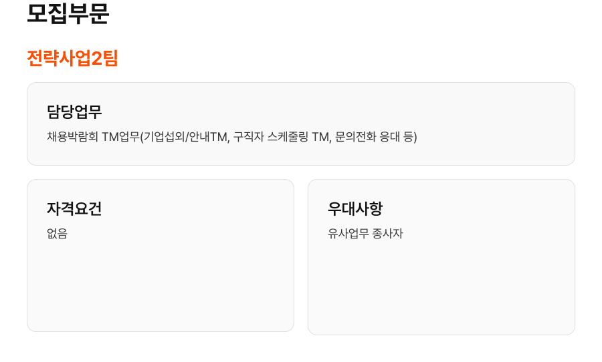The height and width of the screenshot is (362, 602).
Task: Select the orange 전략사업2팀 team title
Action: point(72,59)
